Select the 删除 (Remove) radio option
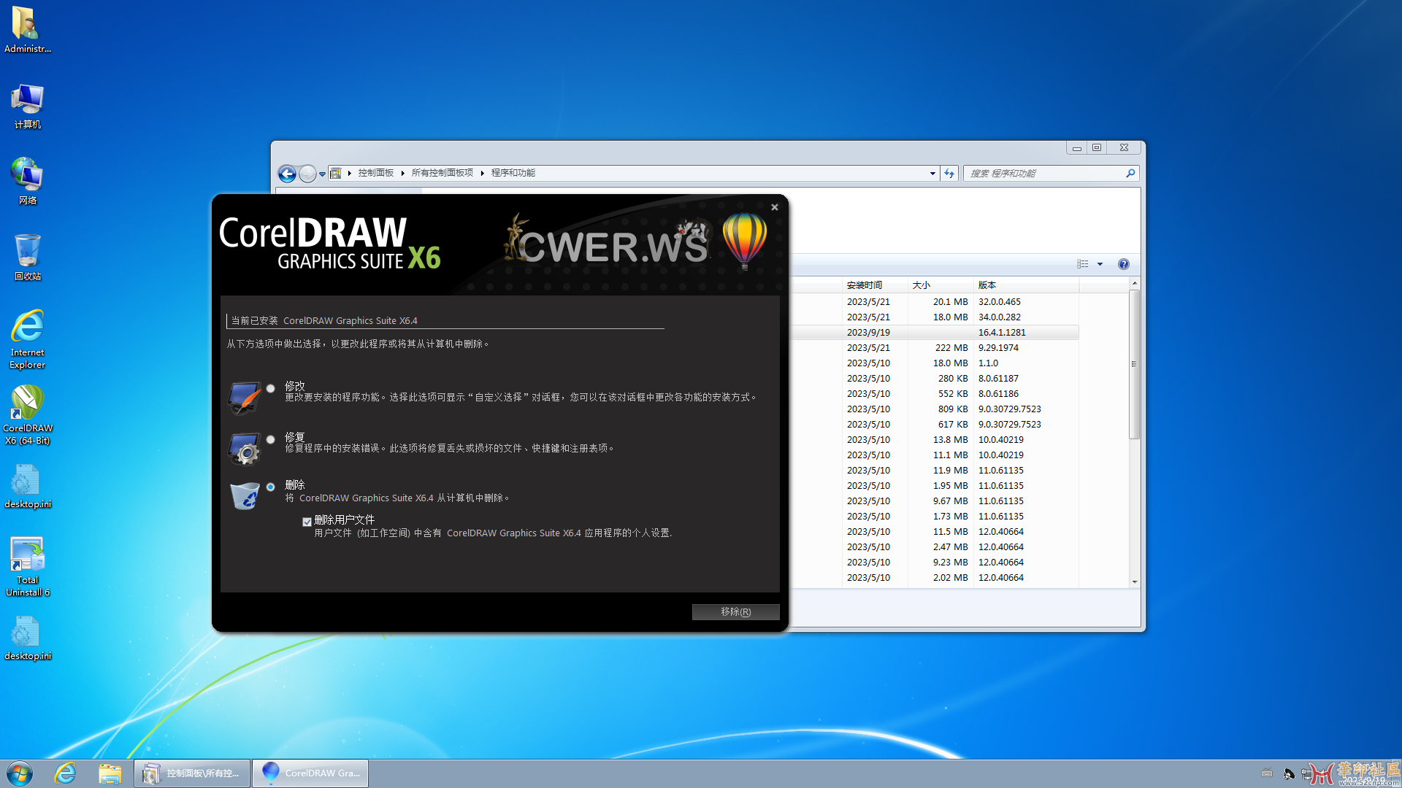The width and height of the screenshot is (1402, 788). [270, 487]
